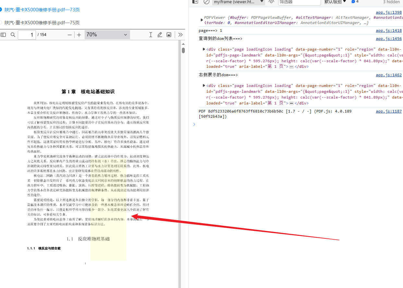Image resolution: width=403 pixels, height=288 pixels.
Task: Select the text annotation tool
Action: [151, 35]
